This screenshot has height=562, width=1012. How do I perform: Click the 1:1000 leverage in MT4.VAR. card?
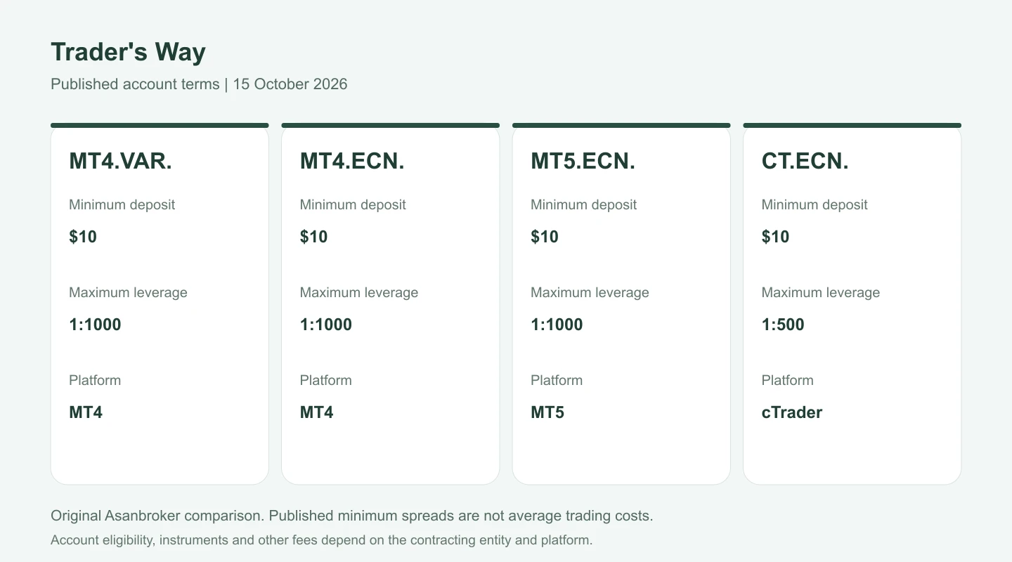(95, 325)
